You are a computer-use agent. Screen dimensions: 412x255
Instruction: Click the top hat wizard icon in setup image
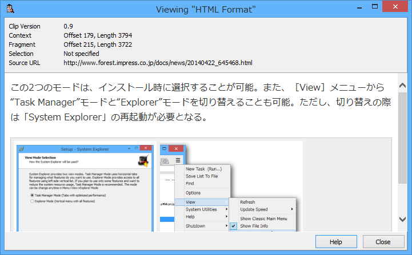tap(143, 160)
